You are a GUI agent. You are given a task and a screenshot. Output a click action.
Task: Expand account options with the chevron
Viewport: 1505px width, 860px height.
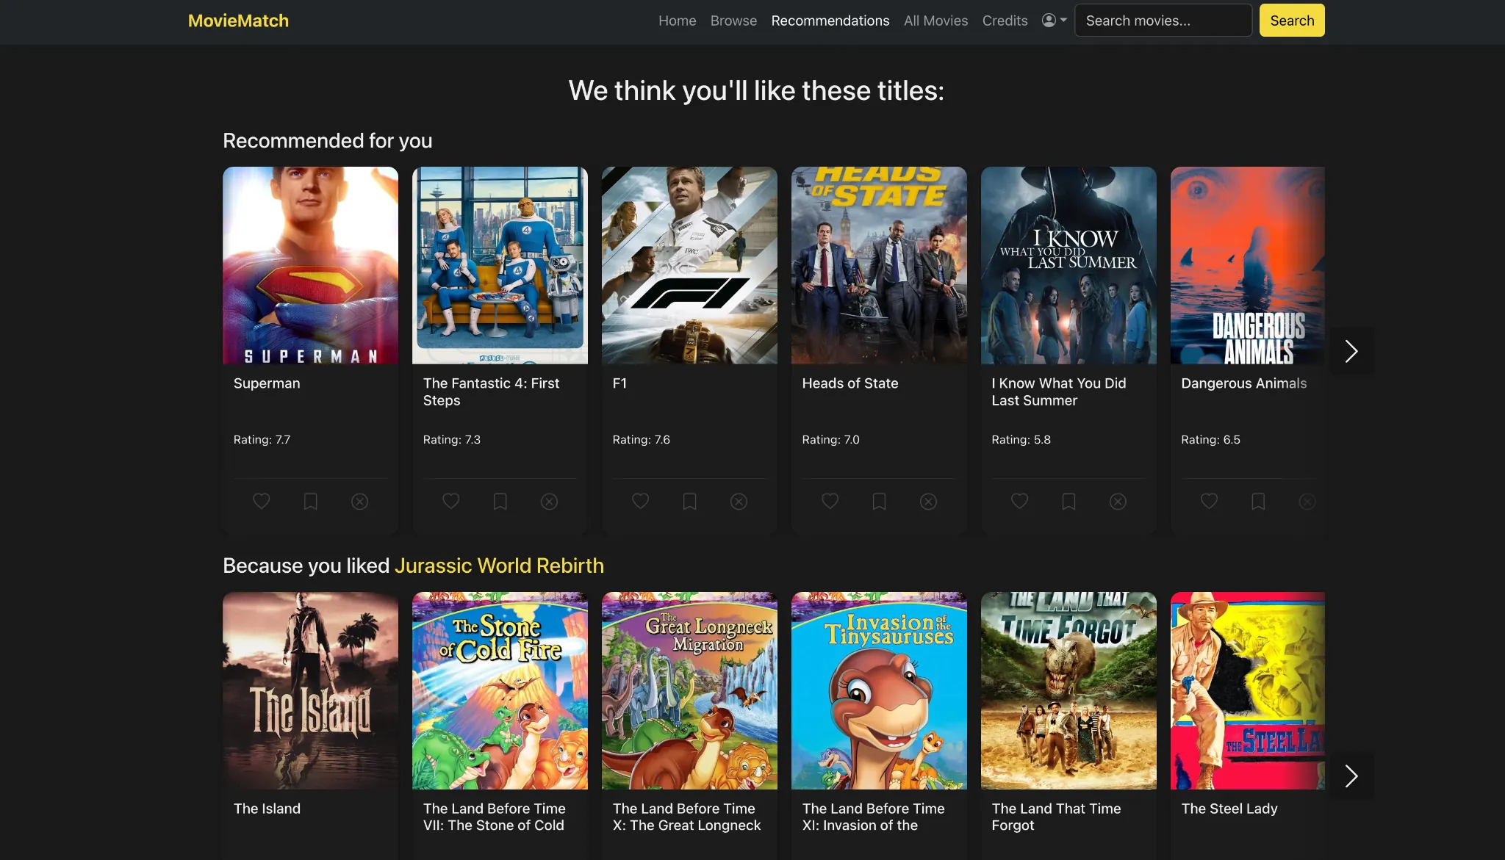[x=1063, y=21]
